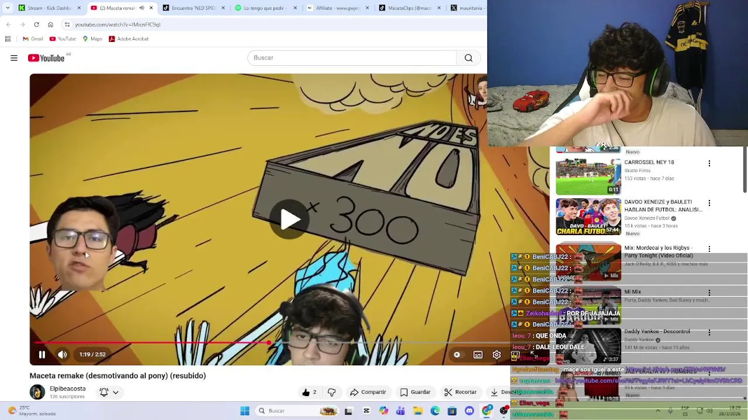This screenshot has width=748, height=420.
Task: Open the apps grid in bookmarks bar
Action: click(8, 38)
